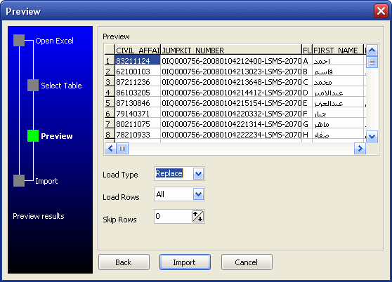Click the CIVIL_AFFAI column header
This screenshot has height=282, width=392.
(x=138, y=50)
